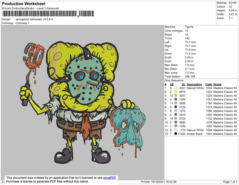Click 'Wilcom EmbroideryStudio – Level 3 Advanced' text
239x185 pixels.
pyautogui.click(x=30, y=8)
